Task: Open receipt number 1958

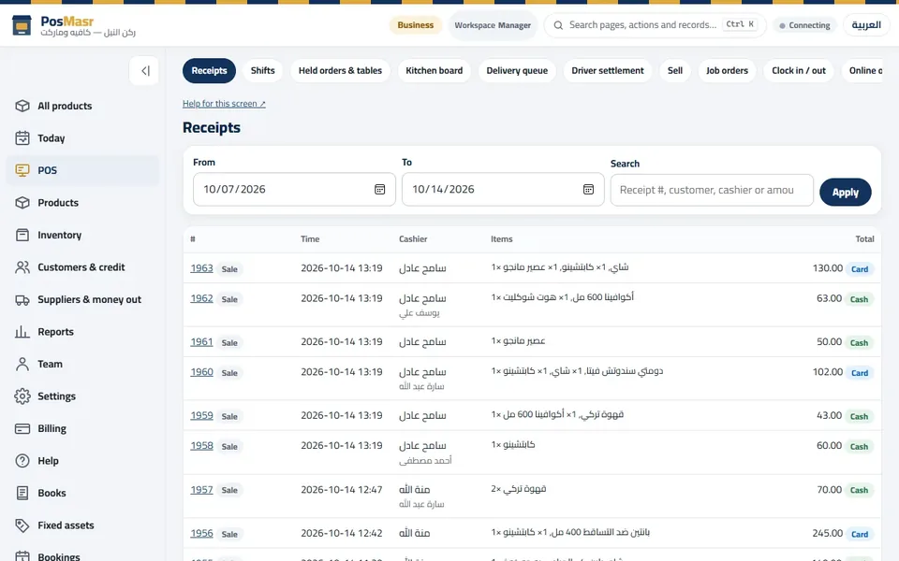Action: [202, 445]
